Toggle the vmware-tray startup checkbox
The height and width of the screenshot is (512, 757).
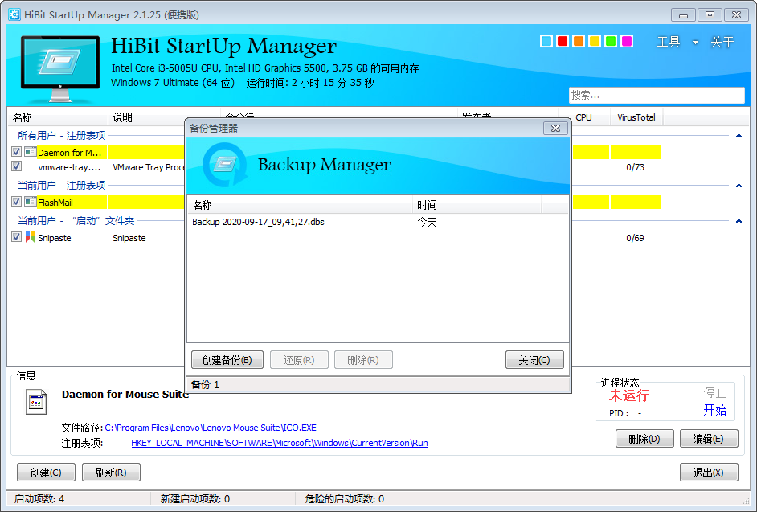[x=17, y=166]
